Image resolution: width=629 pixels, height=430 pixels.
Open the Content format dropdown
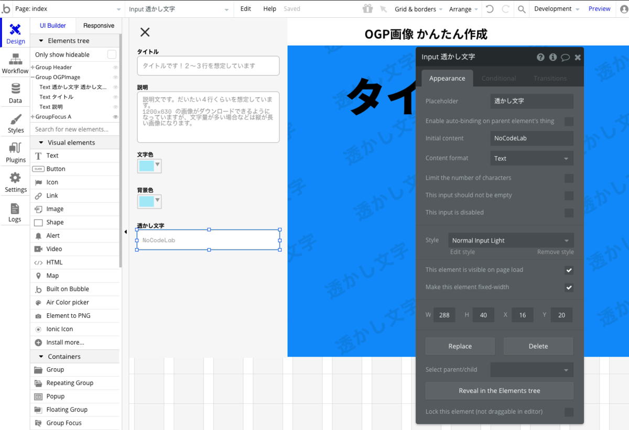pyautogui.click(x=532, y=158)
